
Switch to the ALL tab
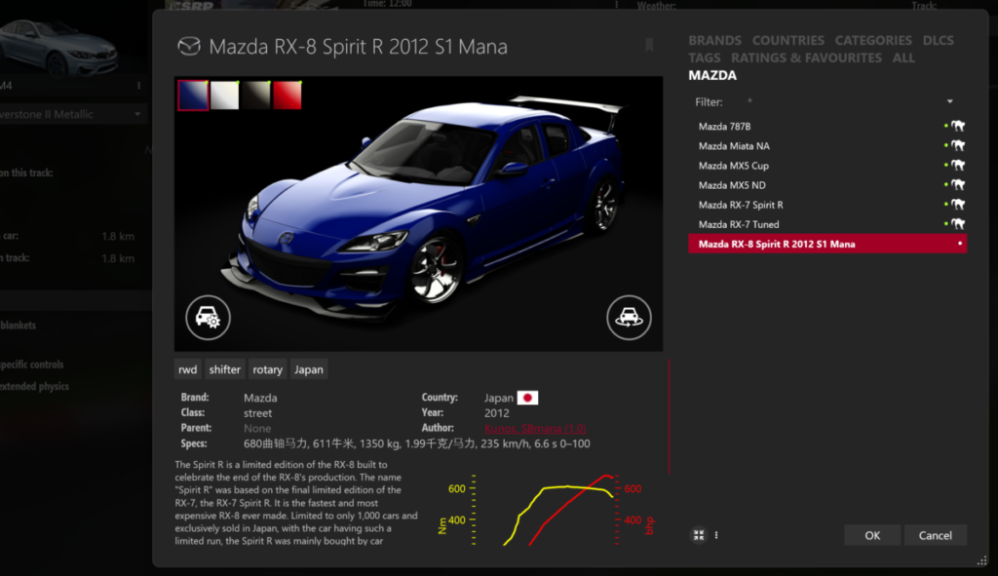coord(903,58)
